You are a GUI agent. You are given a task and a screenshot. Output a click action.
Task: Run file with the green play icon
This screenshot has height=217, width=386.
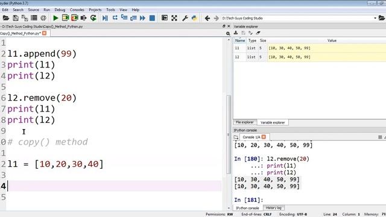point(55,18)
